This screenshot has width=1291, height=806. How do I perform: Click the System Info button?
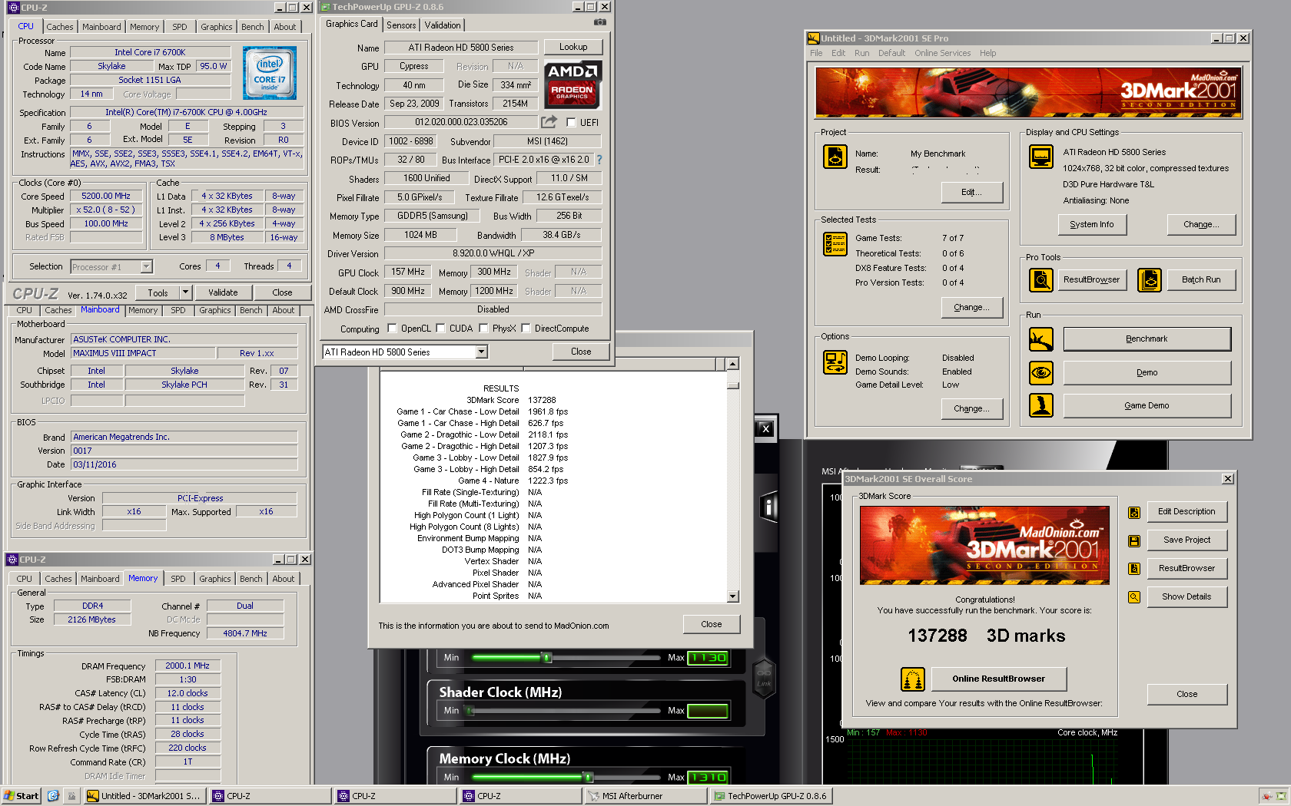(x=1092, y=224)
